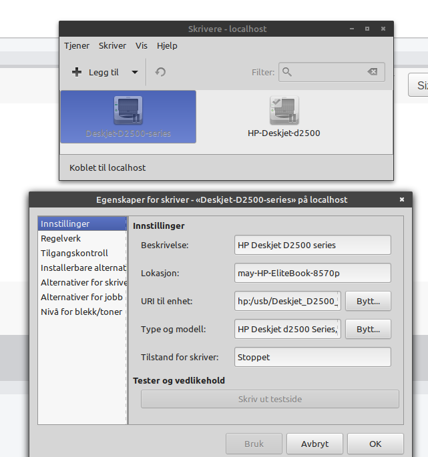Click into the Lokasjon text field

(312, 273)
